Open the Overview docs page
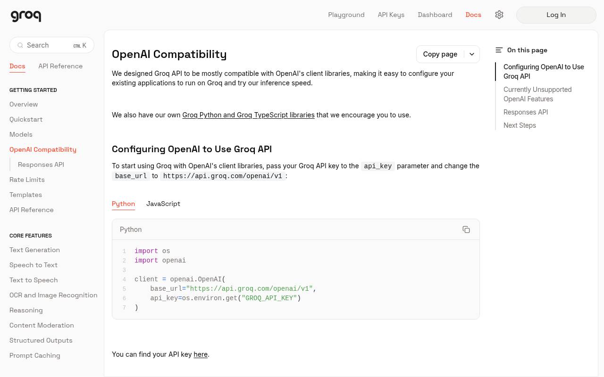Image resolution: width=604 pixels, height=377 pixels. tap(24, 104)
